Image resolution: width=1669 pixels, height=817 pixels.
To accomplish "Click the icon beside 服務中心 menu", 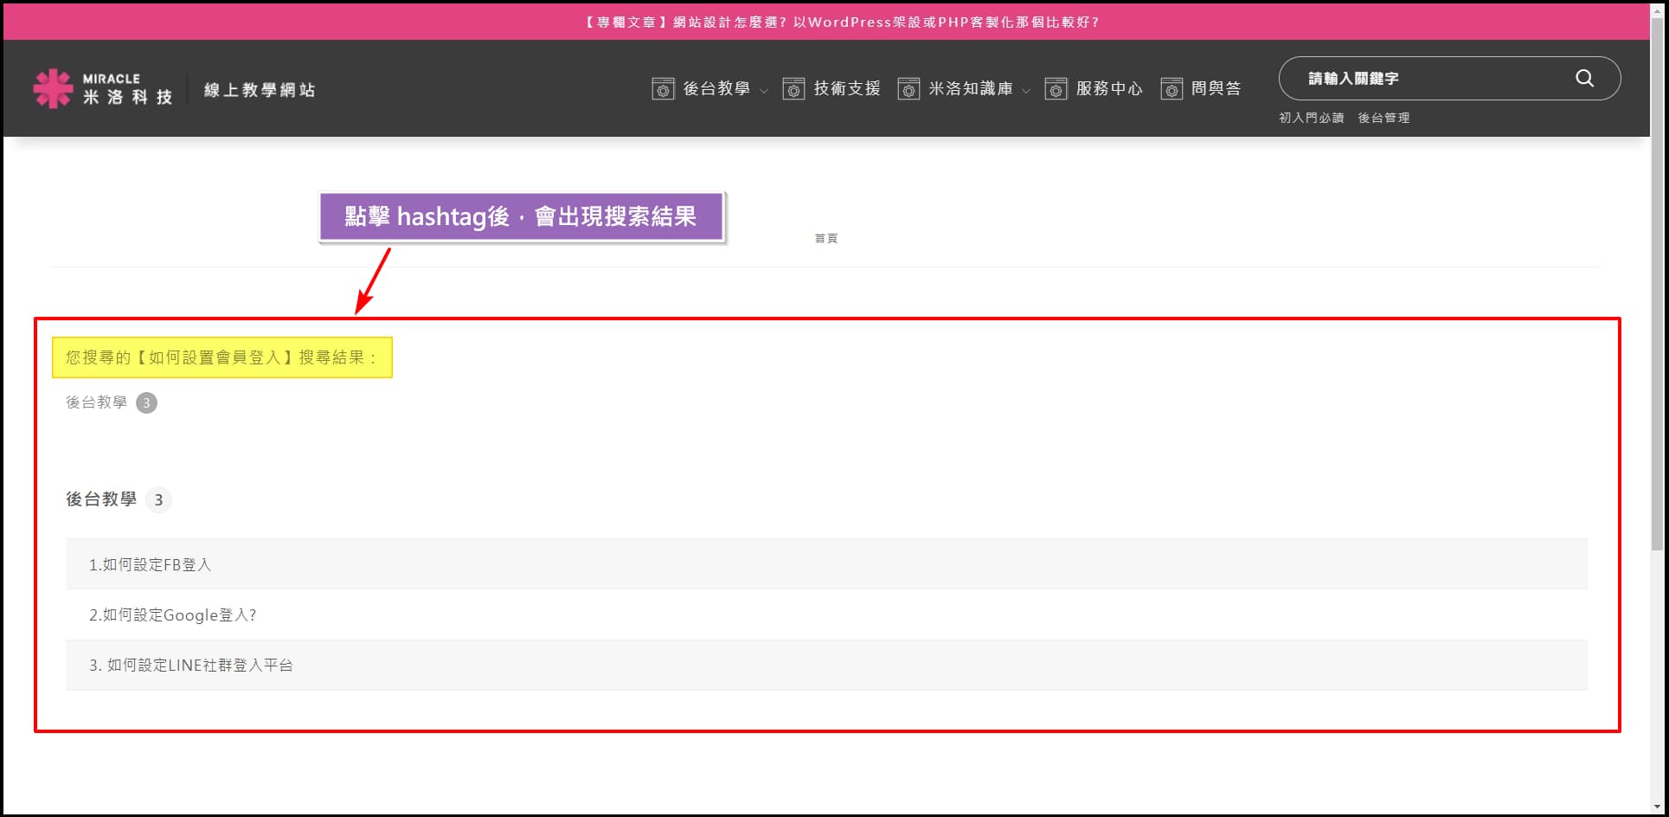I will [x=1056, y=89].
